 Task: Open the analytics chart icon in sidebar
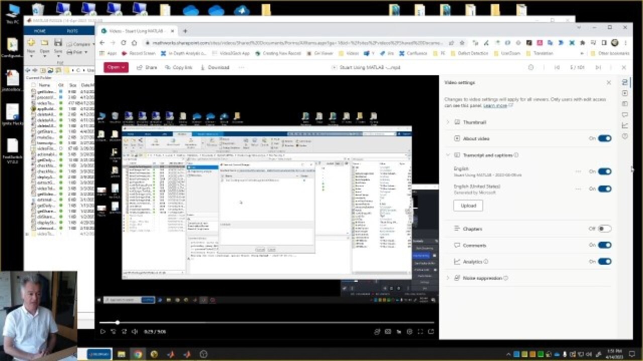(x=625, y=125)
